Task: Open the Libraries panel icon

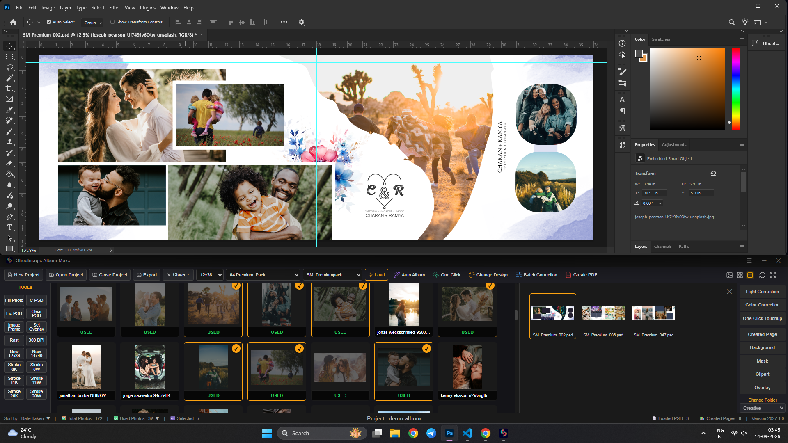Action: pos(755,43)
